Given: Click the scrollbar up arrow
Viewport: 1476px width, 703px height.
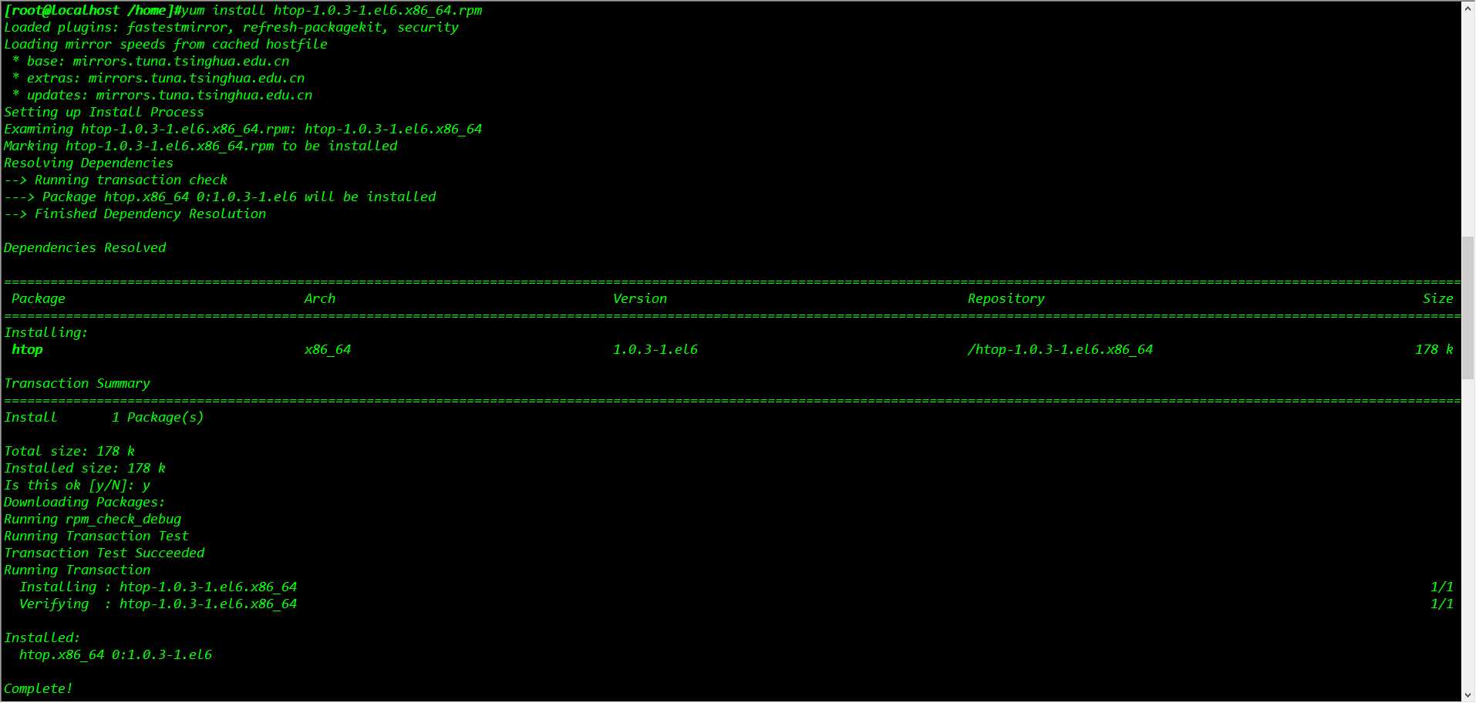Looking at the screenshot, I should pos(1468,8).
